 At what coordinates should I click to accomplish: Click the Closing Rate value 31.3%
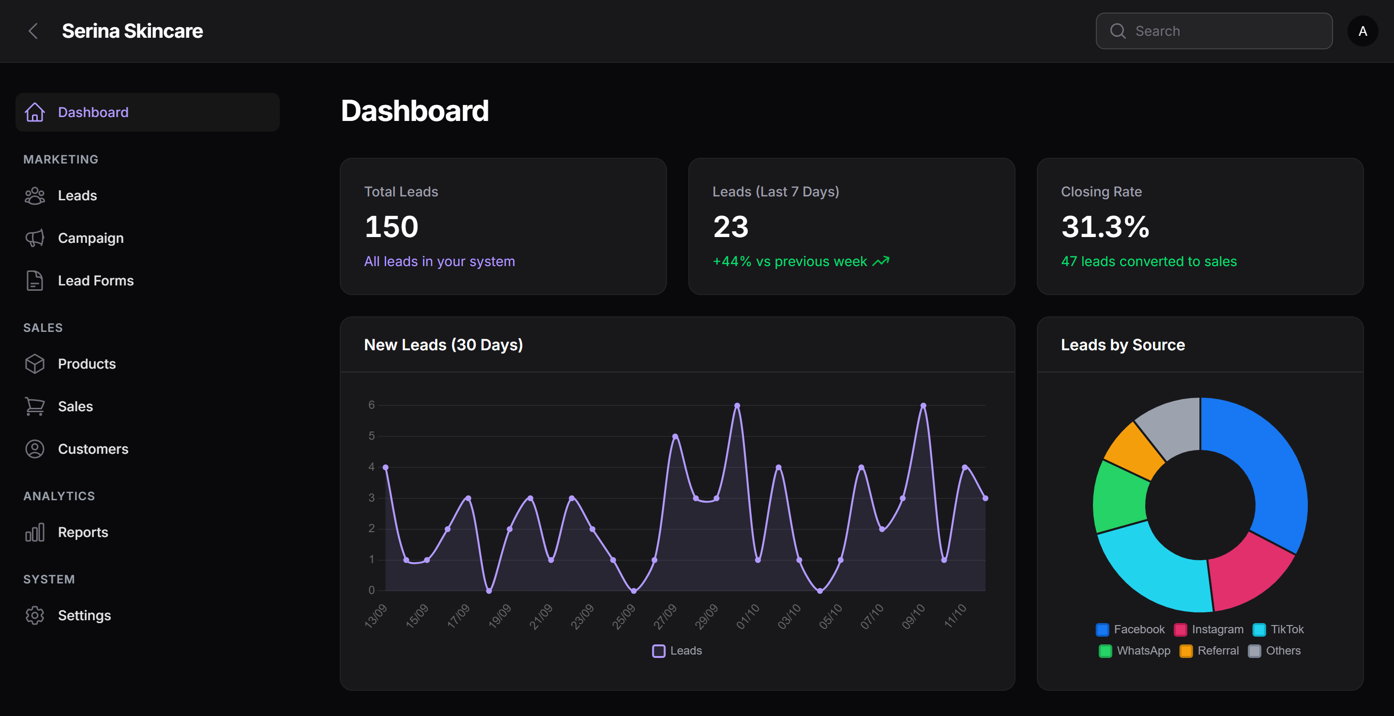pyautogui.click(x=1105, y=226)
